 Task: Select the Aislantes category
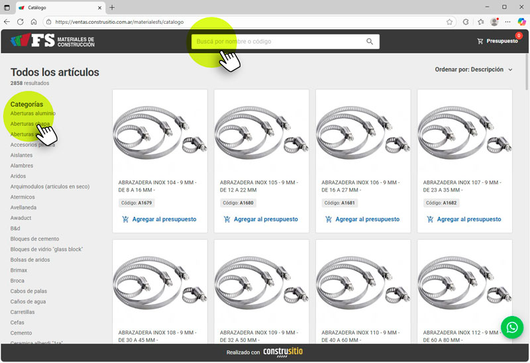[21, 155]
